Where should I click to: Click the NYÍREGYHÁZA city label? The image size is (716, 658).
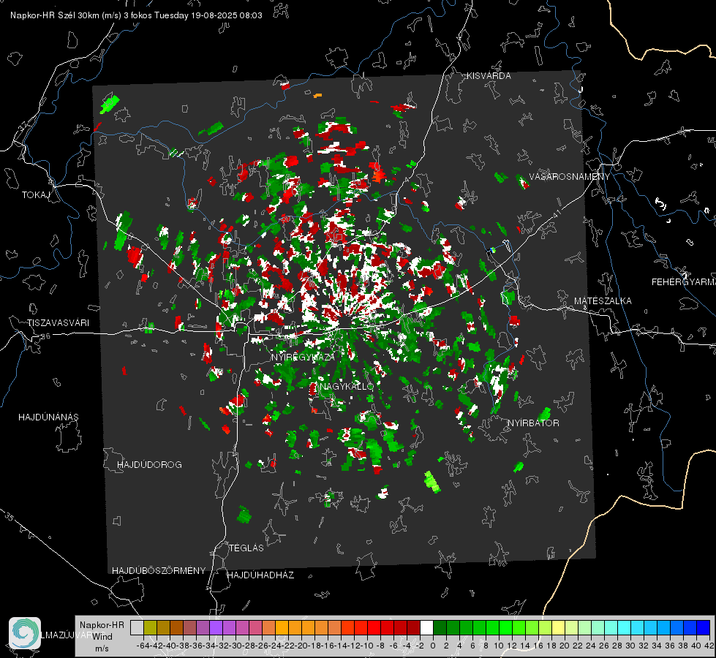coord(304,357)
